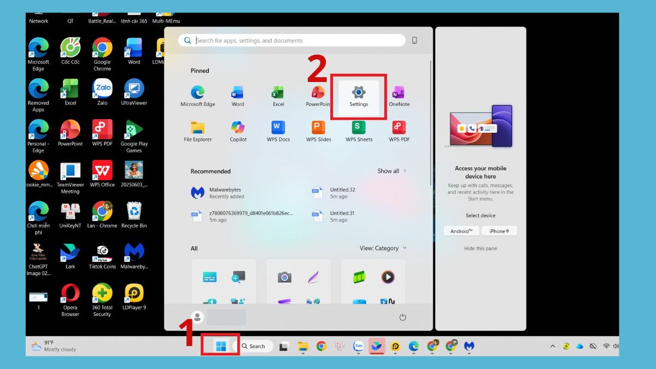Select Android device button
The height and width of the screenshot is (369, 656).
461,231
